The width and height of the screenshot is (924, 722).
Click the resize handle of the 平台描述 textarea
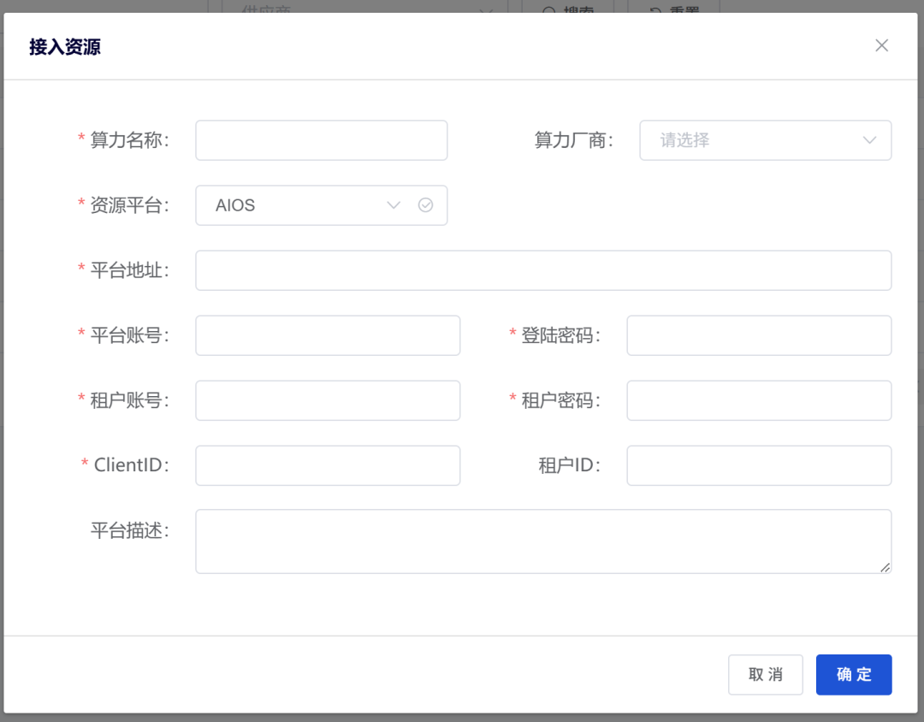885,566
